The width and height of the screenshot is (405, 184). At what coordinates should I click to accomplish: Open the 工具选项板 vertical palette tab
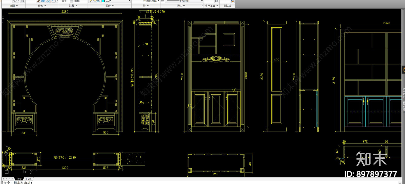pos(403,100)
